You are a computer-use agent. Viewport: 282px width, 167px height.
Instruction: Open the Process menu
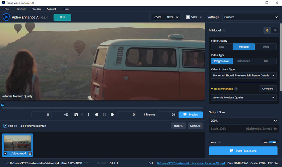(x=36, y=9)
